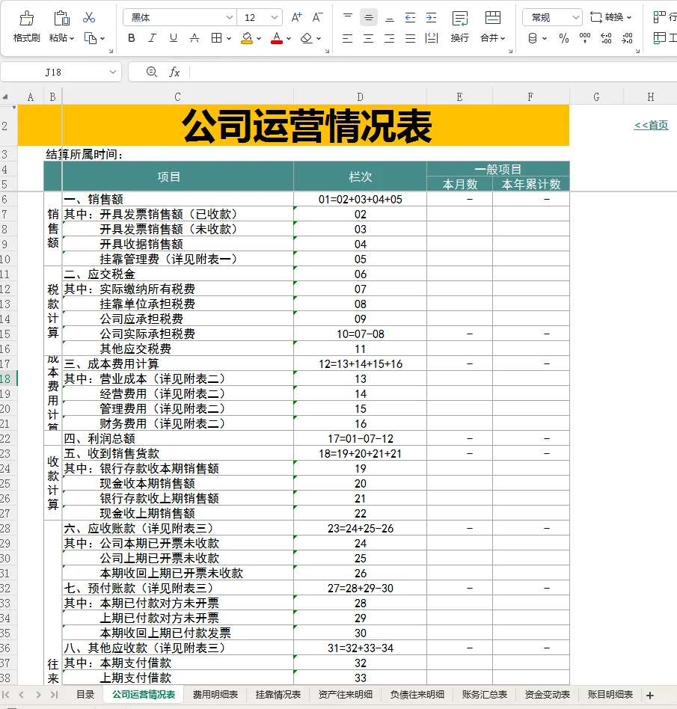
Task: Toggle middle vertical alignment
Action: coord(369,18)
